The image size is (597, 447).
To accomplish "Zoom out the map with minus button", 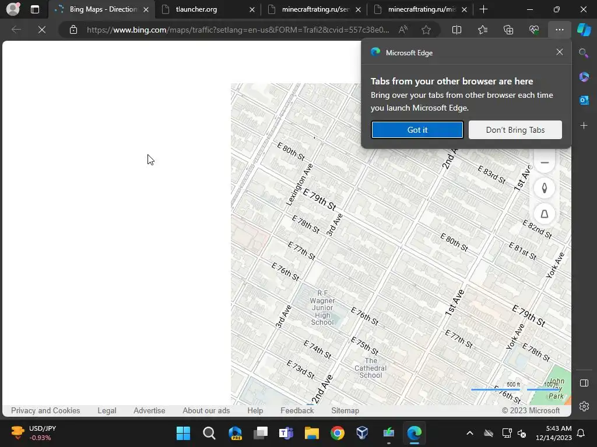I will coord(545,163).
